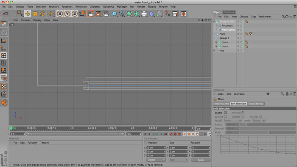Toggle the Surface checkbox
This screenshot has width=297, height=167.
tap(225, 116)
